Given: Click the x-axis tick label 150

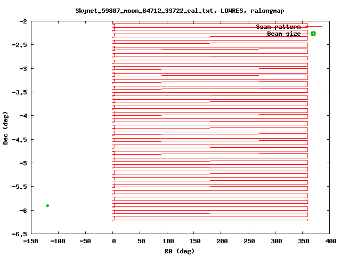Looking at the screenshot, I should [195, 241].
